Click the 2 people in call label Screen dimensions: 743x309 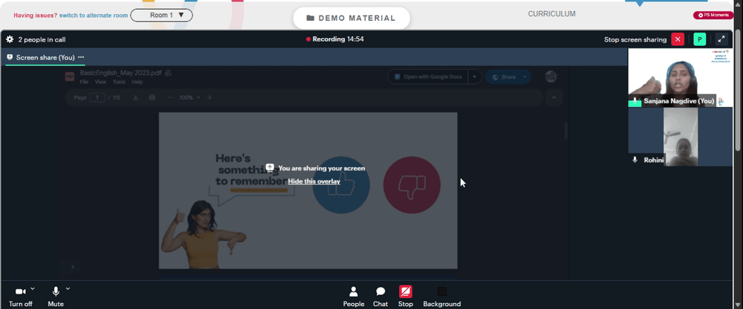pyautogui.click(x=42, y=40)
